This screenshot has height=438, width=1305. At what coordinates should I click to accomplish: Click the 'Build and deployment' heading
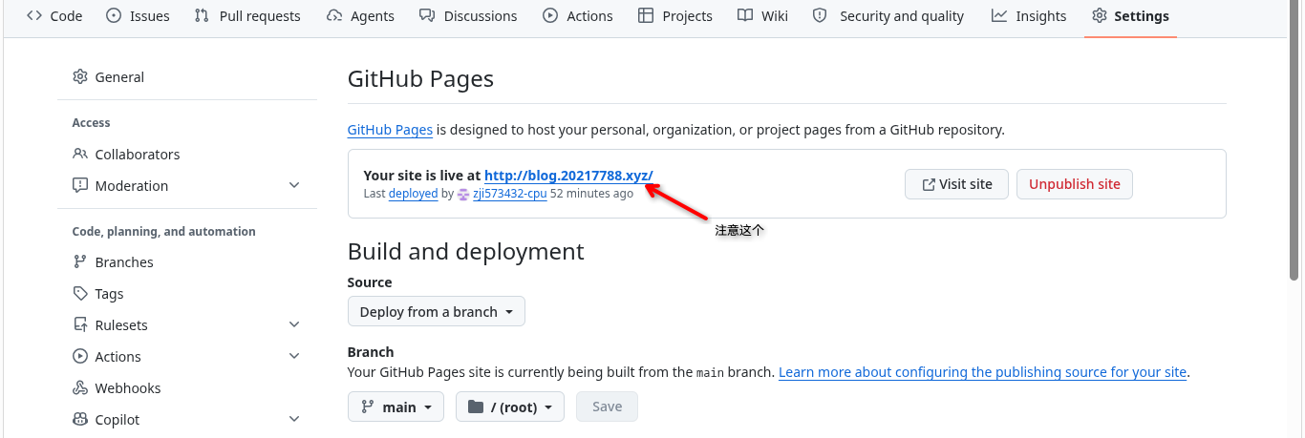[466, 251]
